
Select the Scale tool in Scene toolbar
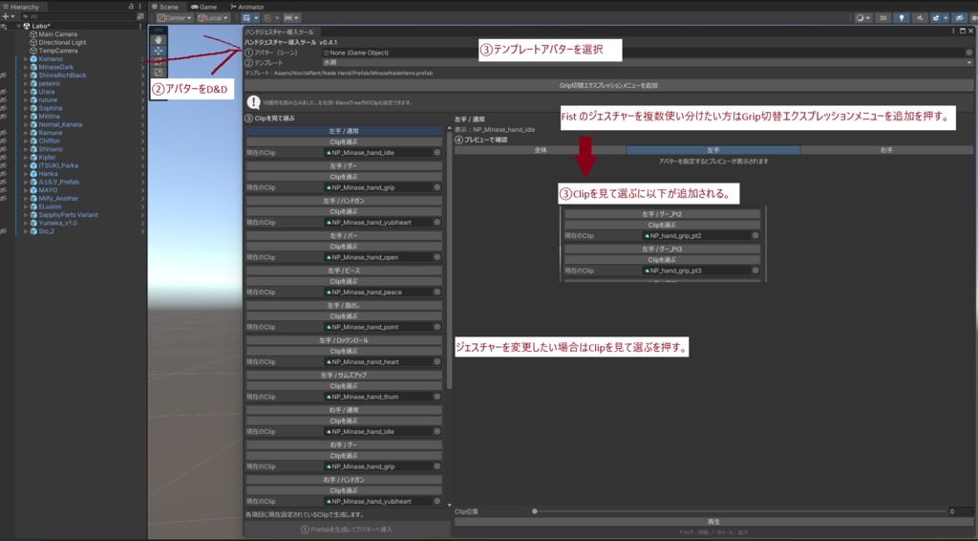click(x=159, y=73)
